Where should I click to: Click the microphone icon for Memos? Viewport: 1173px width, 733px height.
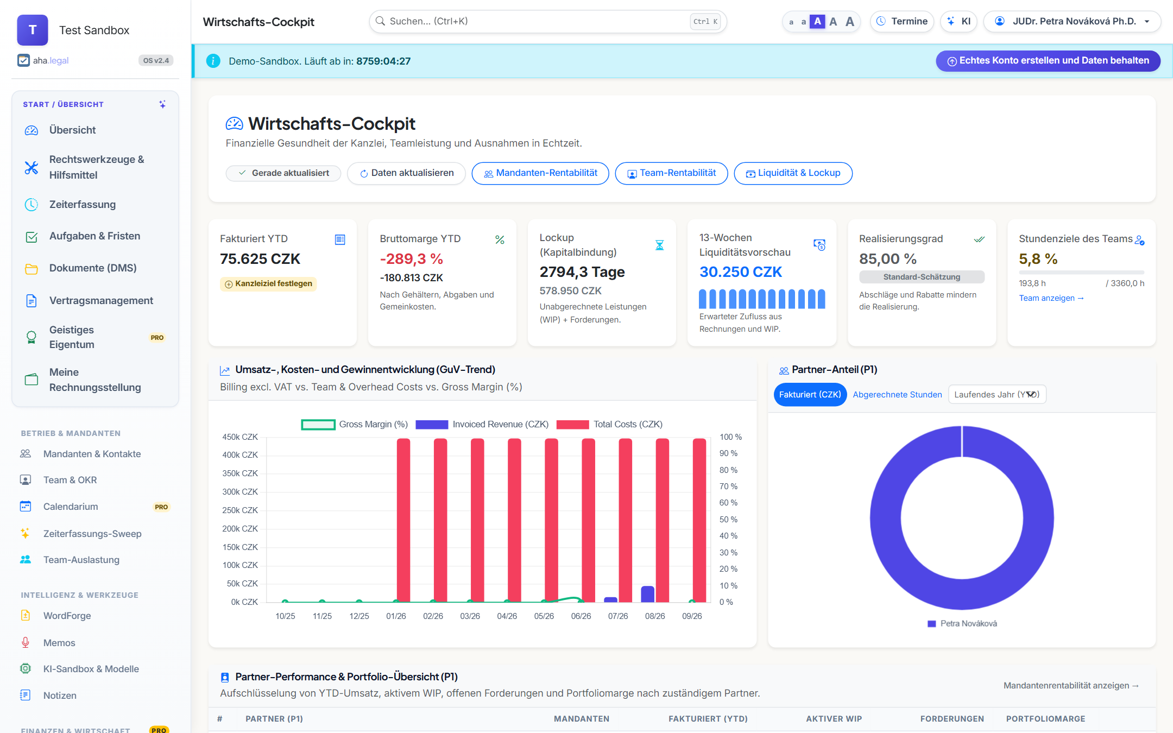point(26,642)
